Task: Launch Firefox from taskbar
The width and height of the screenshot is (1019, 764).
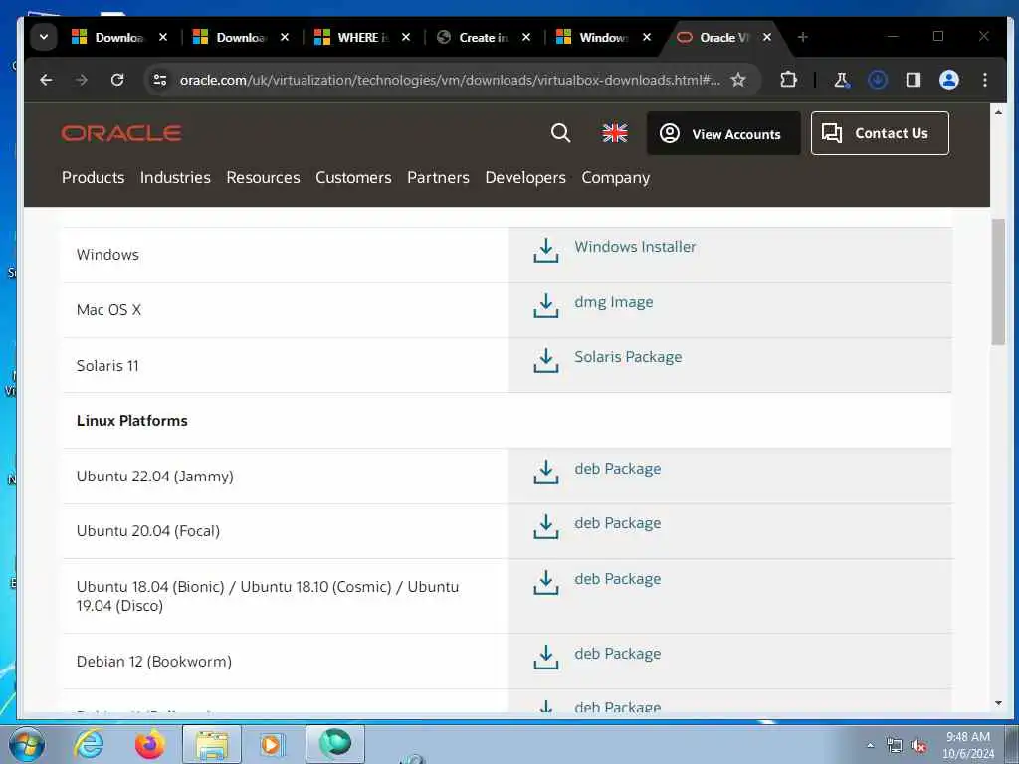Action: (149, 744)
